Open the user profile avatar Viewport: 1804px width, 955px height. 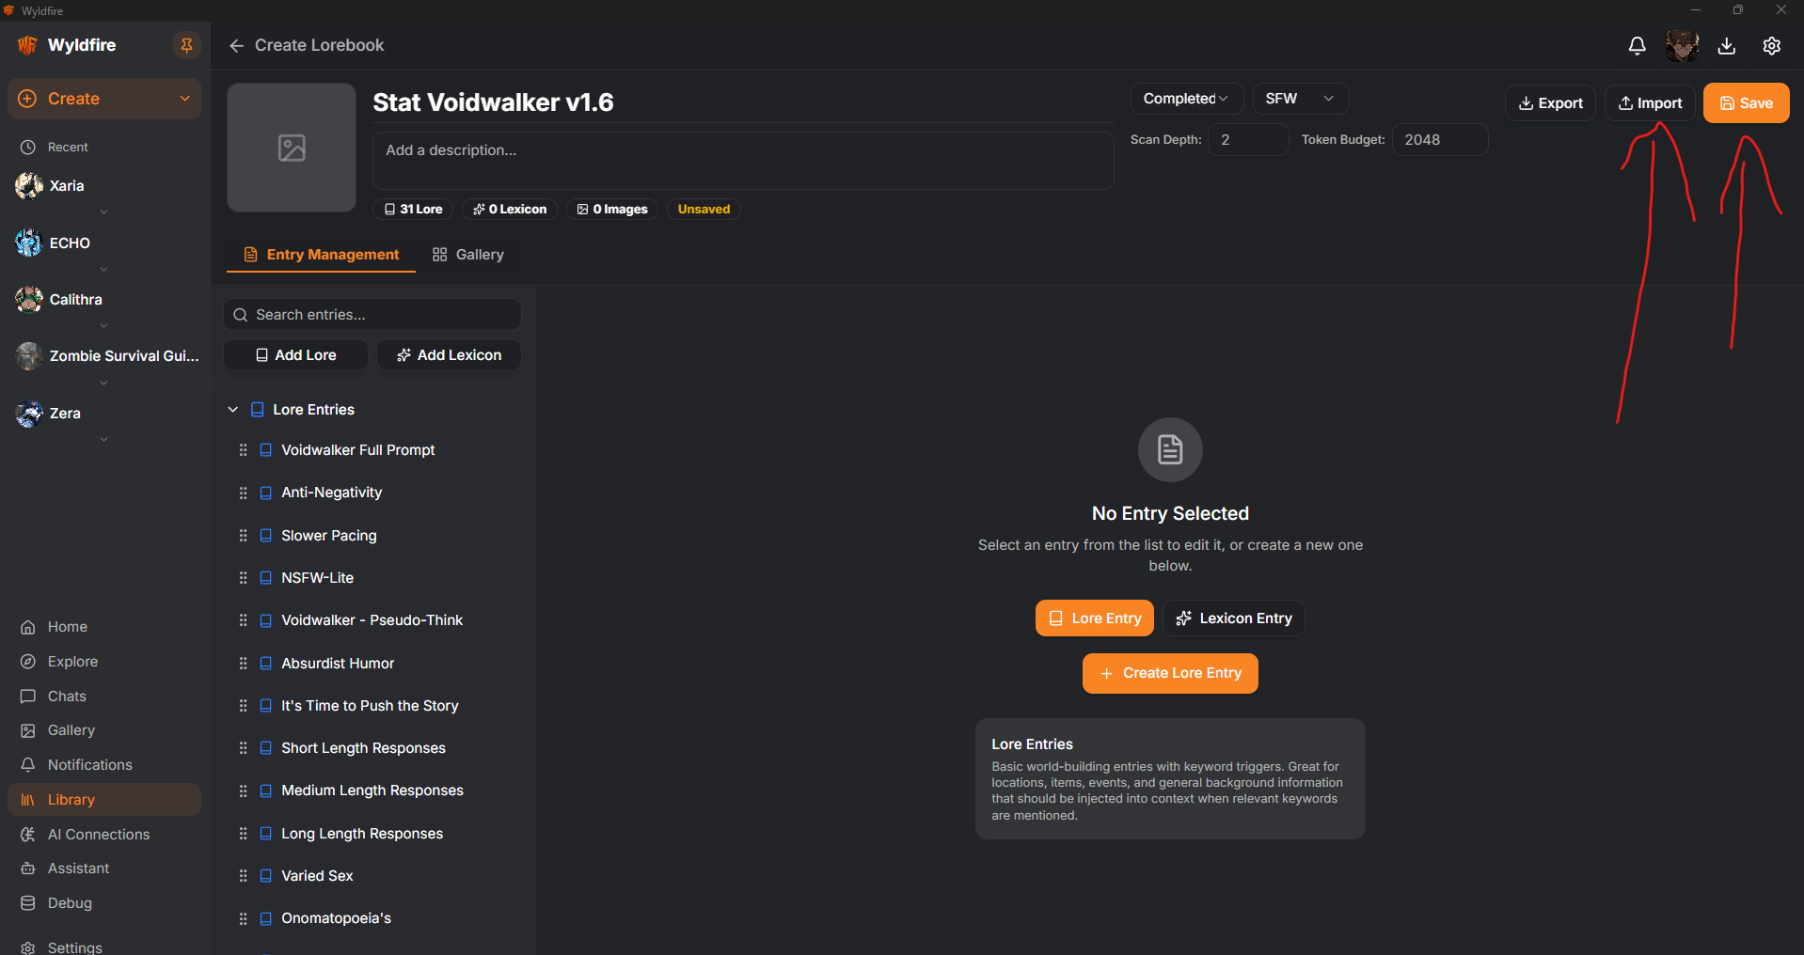(x=1682, y=45)
